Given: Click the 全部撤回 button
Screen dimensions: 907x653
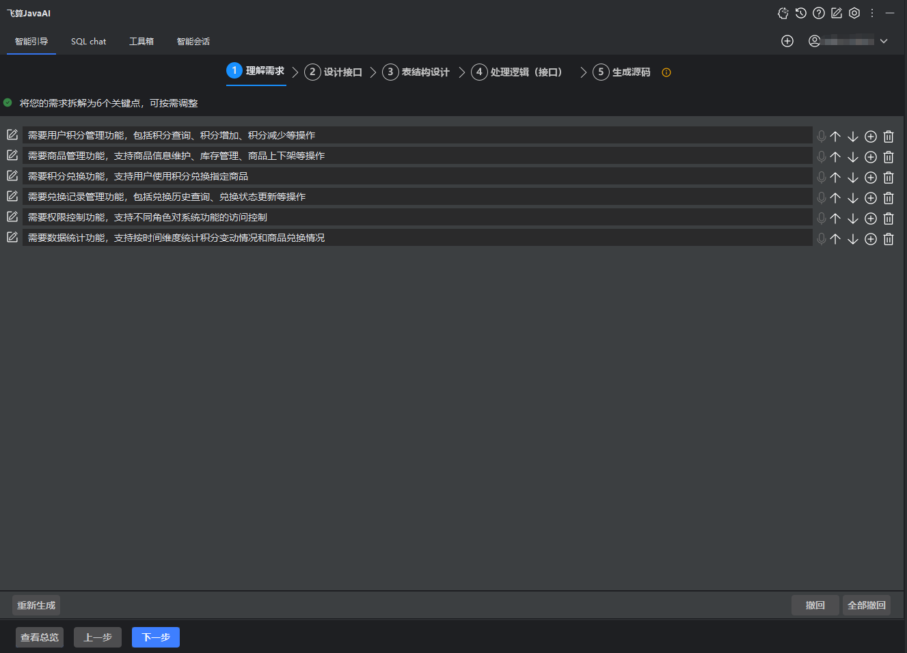Looking at the screenshot, I should [x=867, y=605].
